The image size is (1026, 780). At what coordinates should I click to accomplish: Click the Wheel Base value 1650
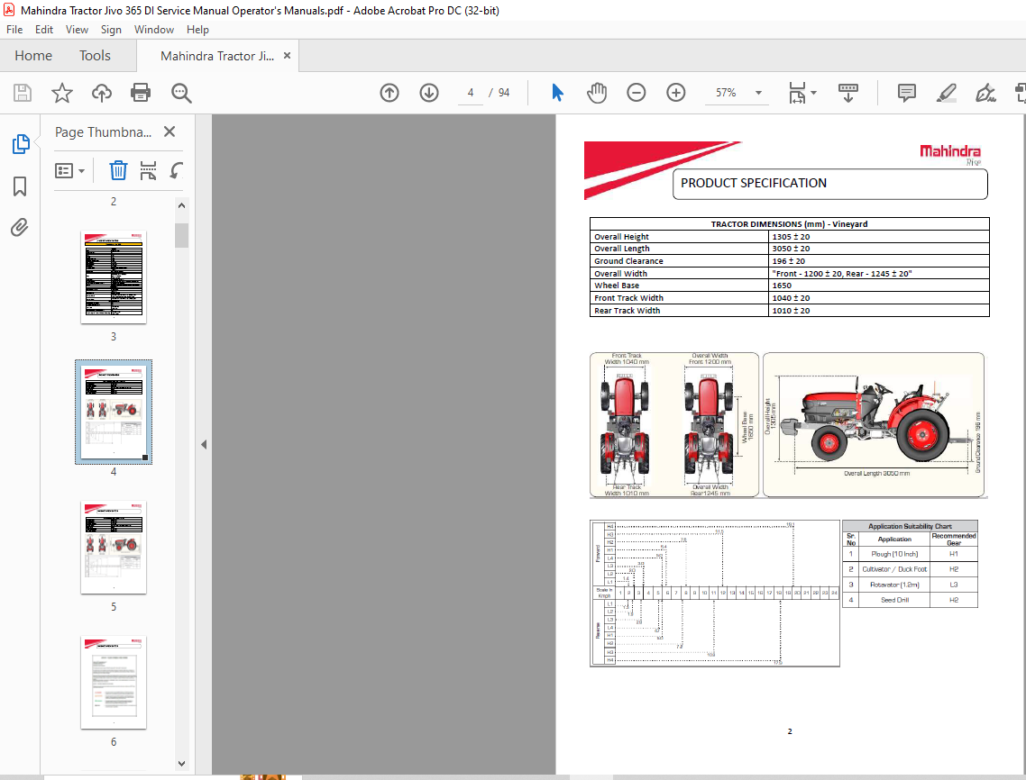click(782, 286)
